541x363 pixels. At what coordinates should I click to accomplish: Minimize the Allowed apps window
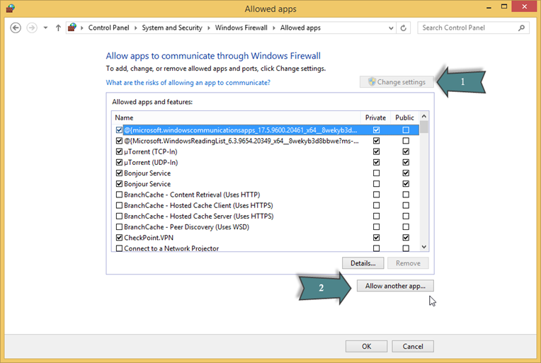point(489,7)
